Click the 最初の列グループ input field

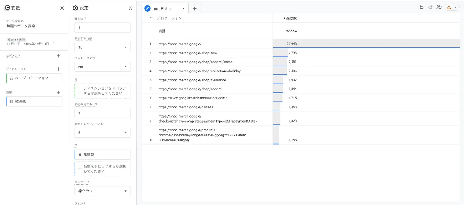click(102, 113)
